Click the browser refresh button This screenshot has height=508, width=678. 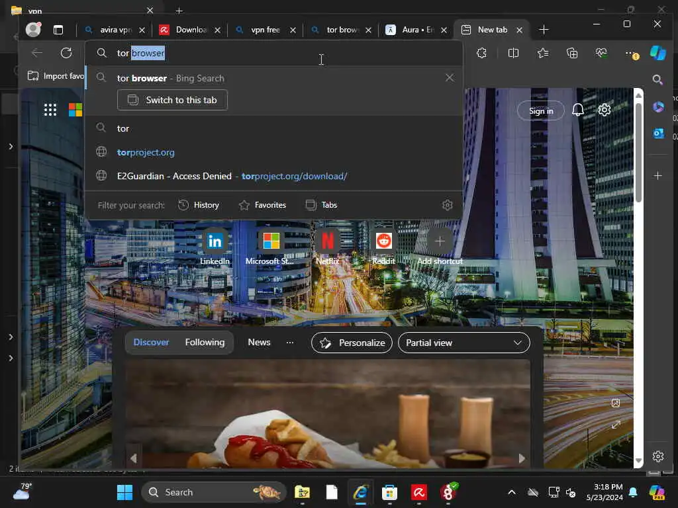(x=66, y=53)
